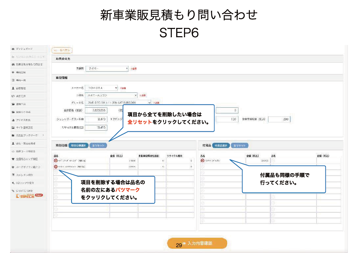
Task: Click the 付属品選択 button
Action: coord(221,146)
